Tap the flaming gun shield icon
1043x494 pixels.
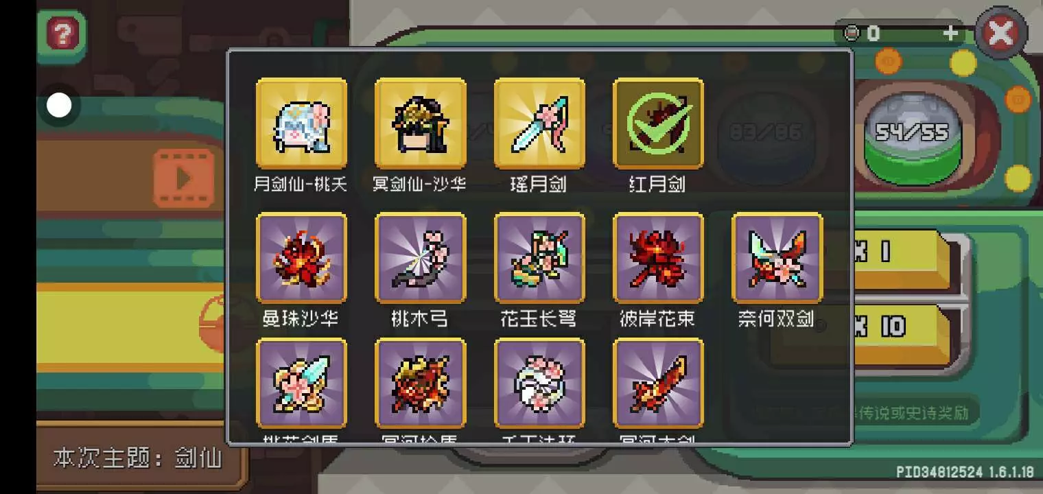[420, 384]
